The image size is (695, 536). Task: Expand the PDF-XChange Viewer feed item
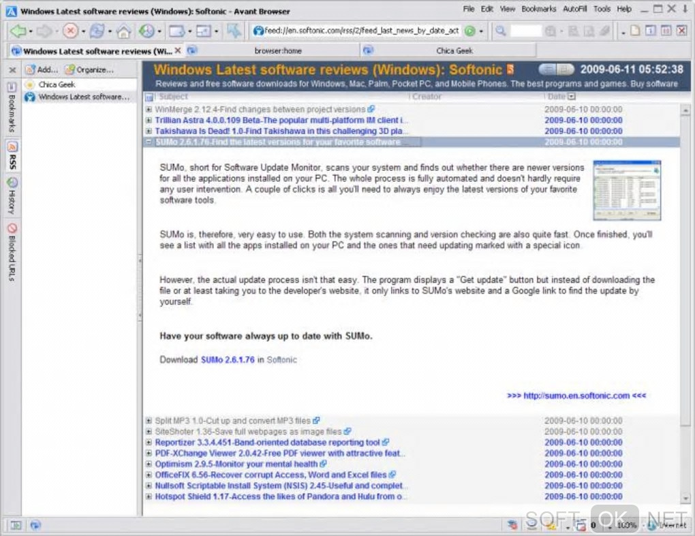coord(149,453)
